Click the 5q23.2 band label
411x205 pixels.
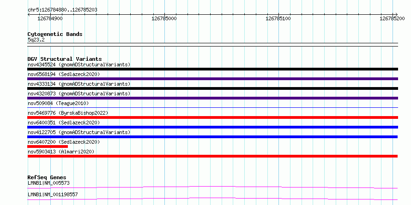click(36, 40)
